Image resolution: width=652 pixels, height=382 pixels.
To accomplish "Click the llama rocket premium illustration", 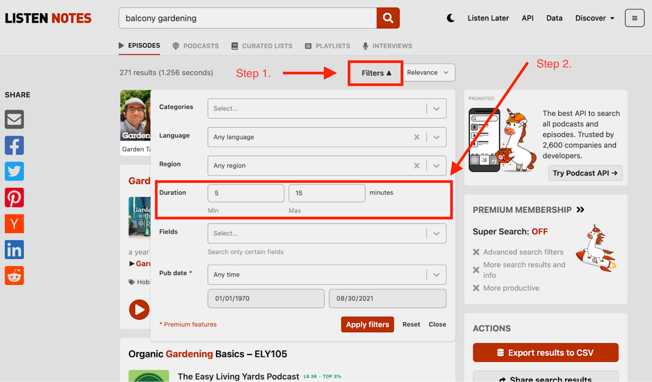I will tap(596, 248).
